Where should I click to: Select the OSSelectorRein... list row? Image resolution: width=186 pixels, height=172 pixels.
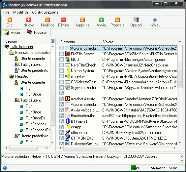(118, 82)
